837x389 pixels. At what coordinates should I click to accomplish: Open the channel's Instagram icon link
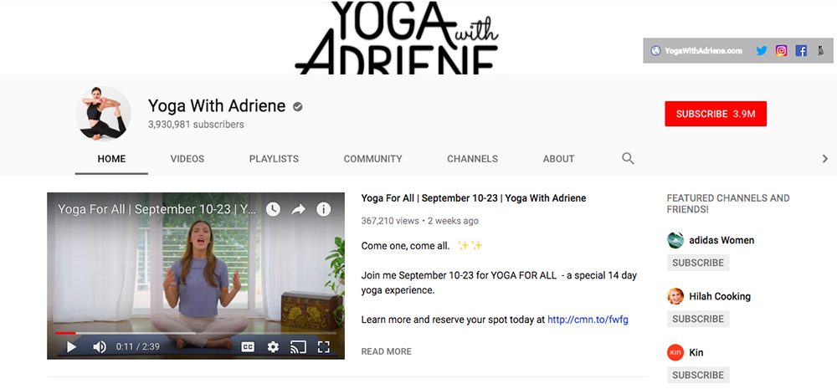(x=782, y=51)
